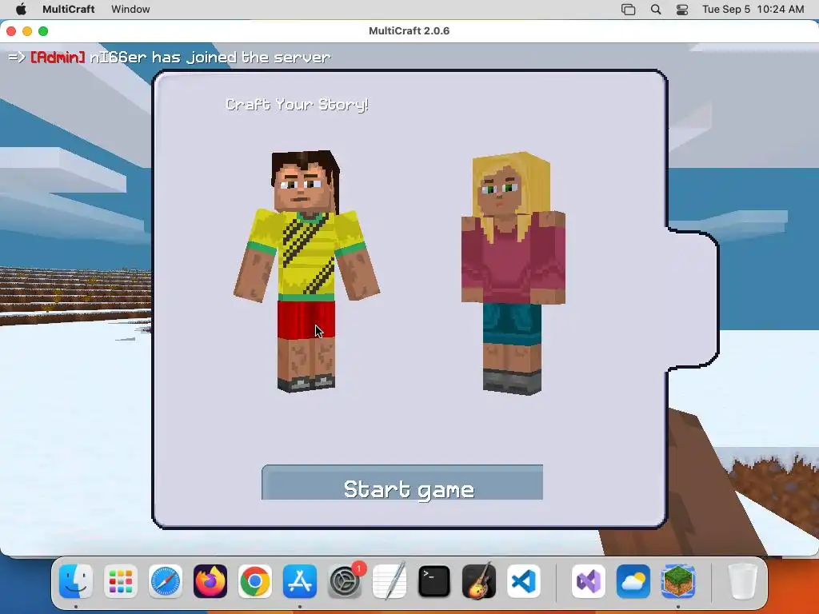Launch Firefox from the Dock
819x614 pixels.
[x=210, y=581]
